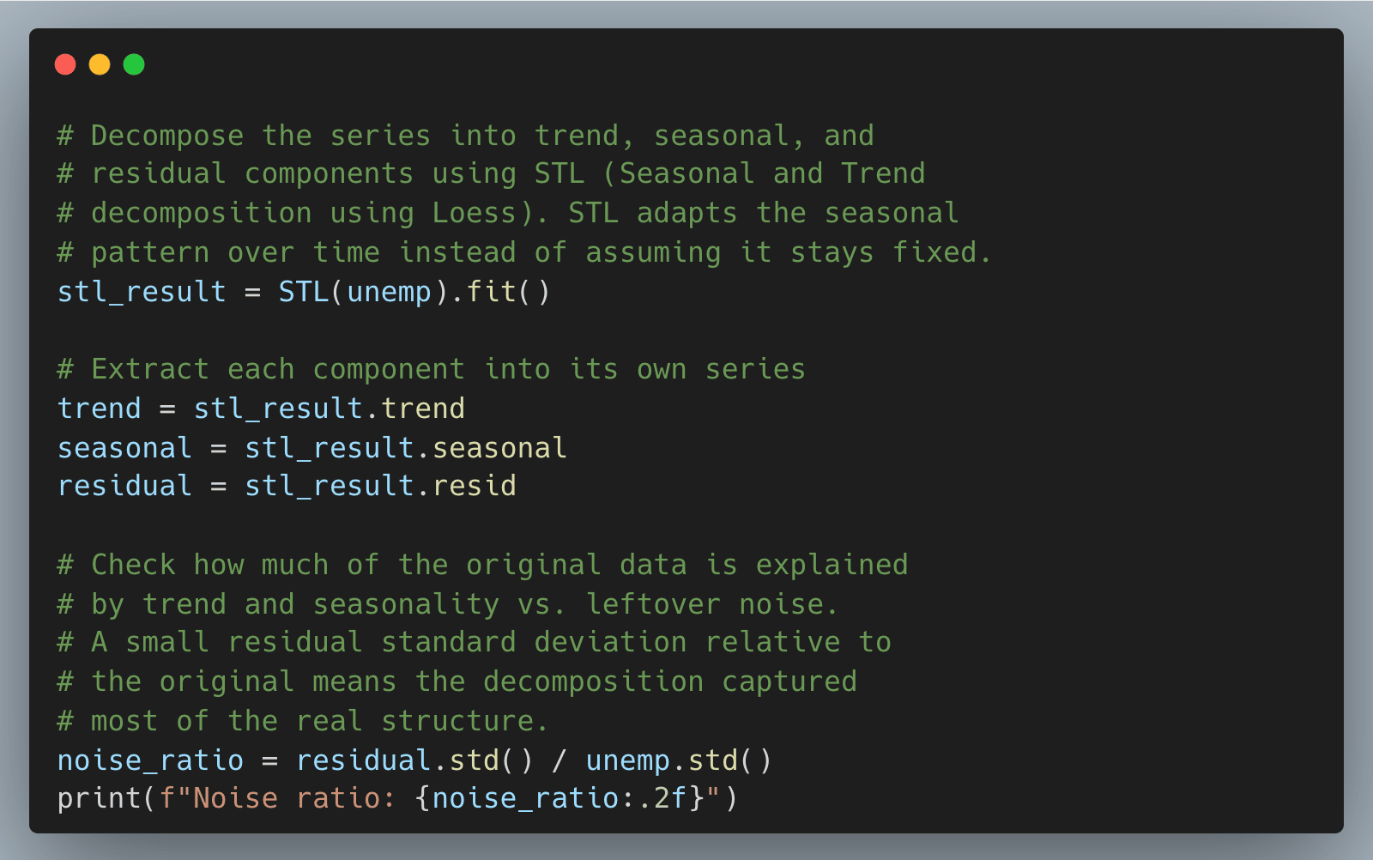Click the noise_ratio variable being assigned

[x=150, y=760]
